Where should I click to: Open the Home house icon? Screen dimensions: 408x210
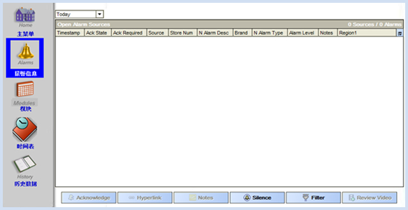(x=25, y=15)
